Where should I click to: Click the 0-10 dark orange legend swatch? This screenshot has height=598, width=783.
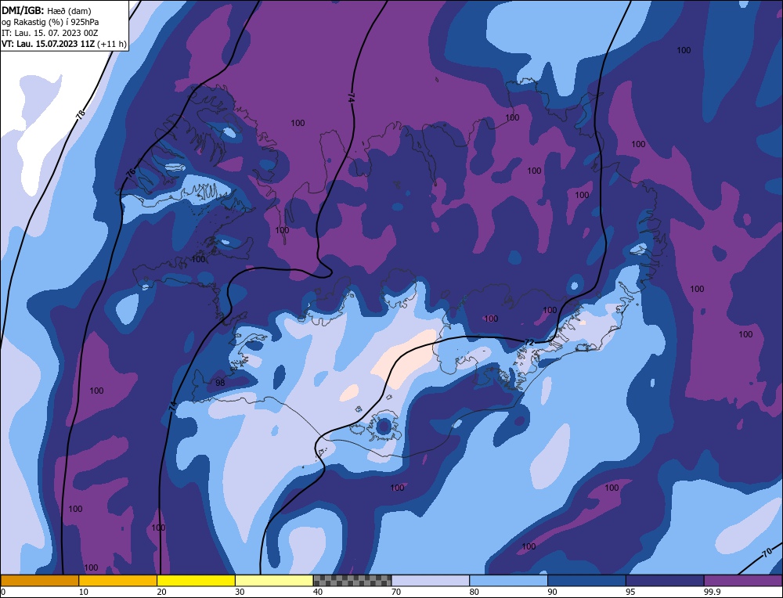pos(39,581)
